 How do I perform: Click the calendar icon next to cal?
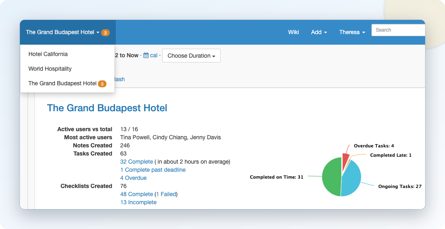[146, 55]
